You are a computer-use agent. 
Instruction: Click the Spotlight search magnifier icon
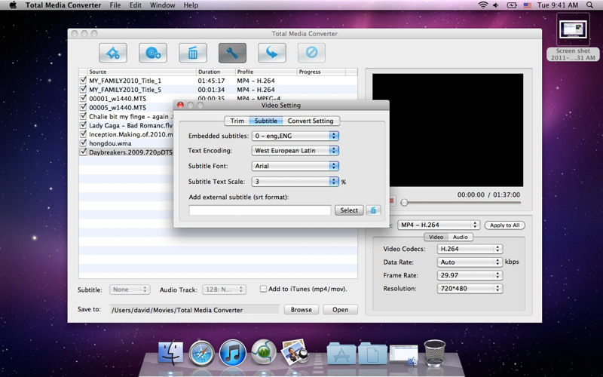589,5
